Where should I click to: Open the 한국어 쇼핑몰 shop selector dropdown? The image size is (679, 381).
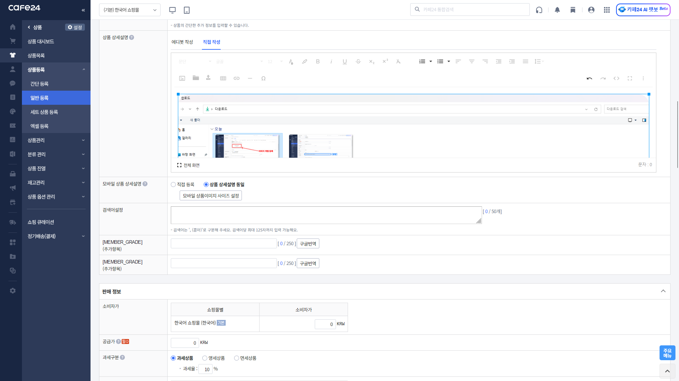(x=130, y=10)
